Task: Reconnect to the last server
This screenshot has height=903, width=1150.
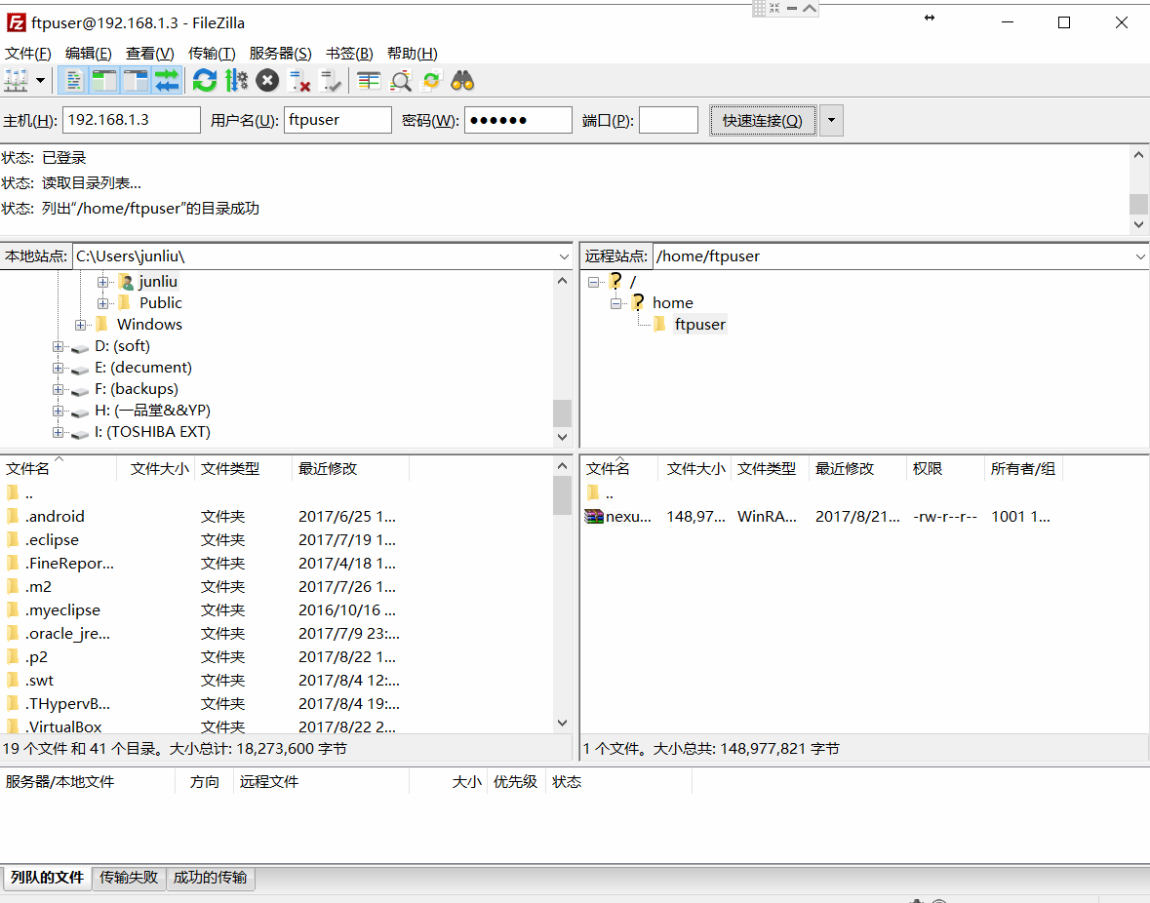Action: (x=331, y=81)
